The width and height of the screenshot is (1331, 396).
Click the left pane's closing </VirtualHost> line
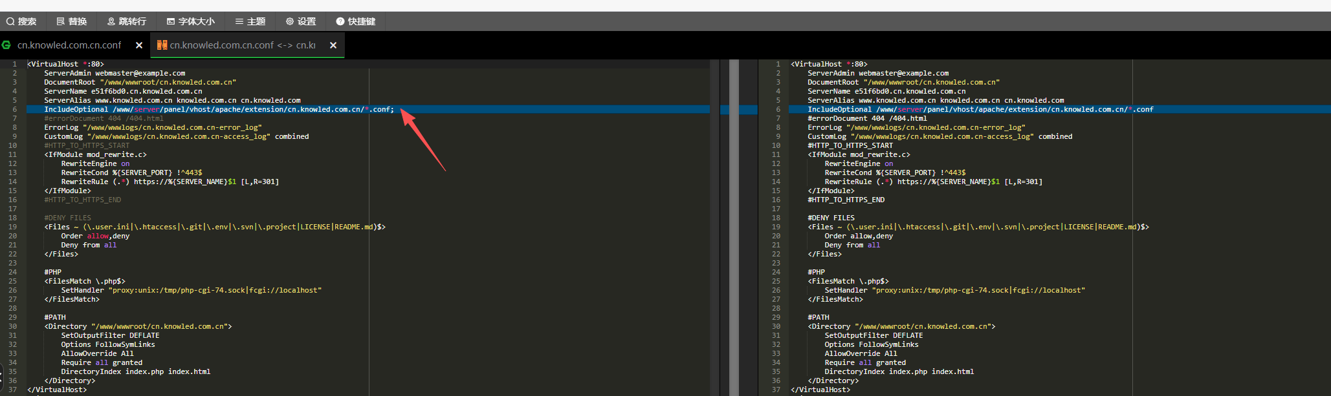[x=57, y=390]
